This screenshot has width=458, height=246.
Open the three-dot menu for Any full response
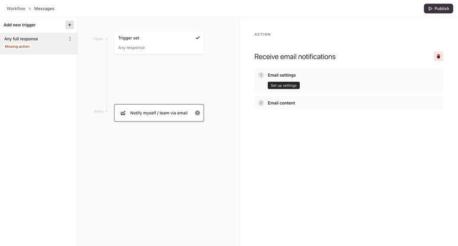pyautogui.click(x=70, y=39)
